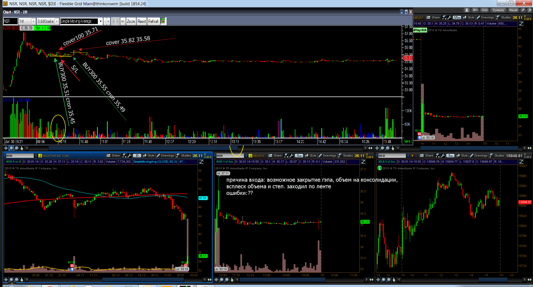
Task: Click Symbols button in top bar
Action: [498, 10]
